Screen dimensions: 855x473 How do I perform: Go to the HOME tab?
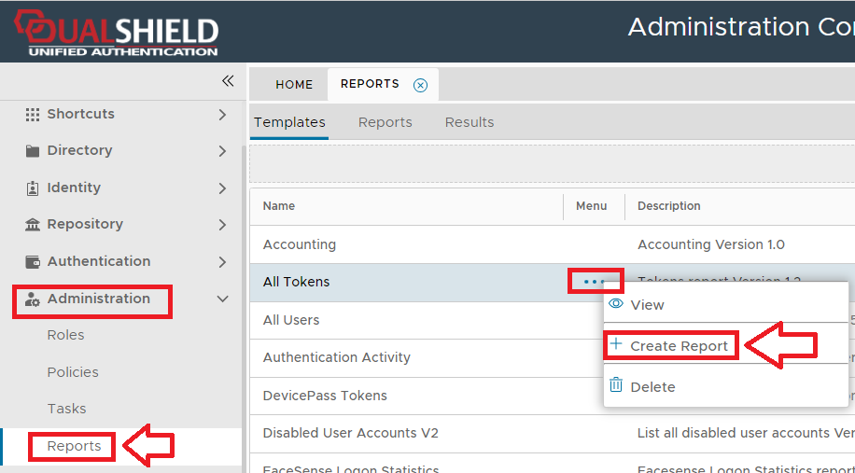click(294, 85)
